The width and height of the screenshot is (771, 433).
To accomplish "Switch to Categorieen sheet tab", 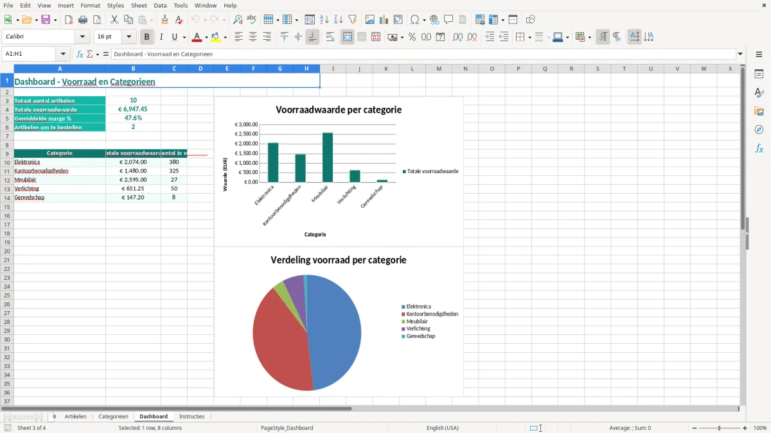I will (x=113, y=416).
